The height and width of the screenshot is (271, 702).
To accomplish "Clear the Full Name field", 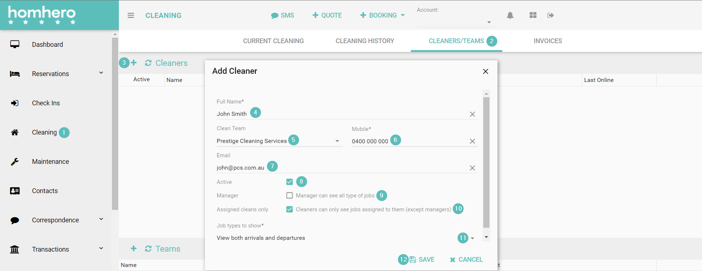I will click(x=472, y=114).
